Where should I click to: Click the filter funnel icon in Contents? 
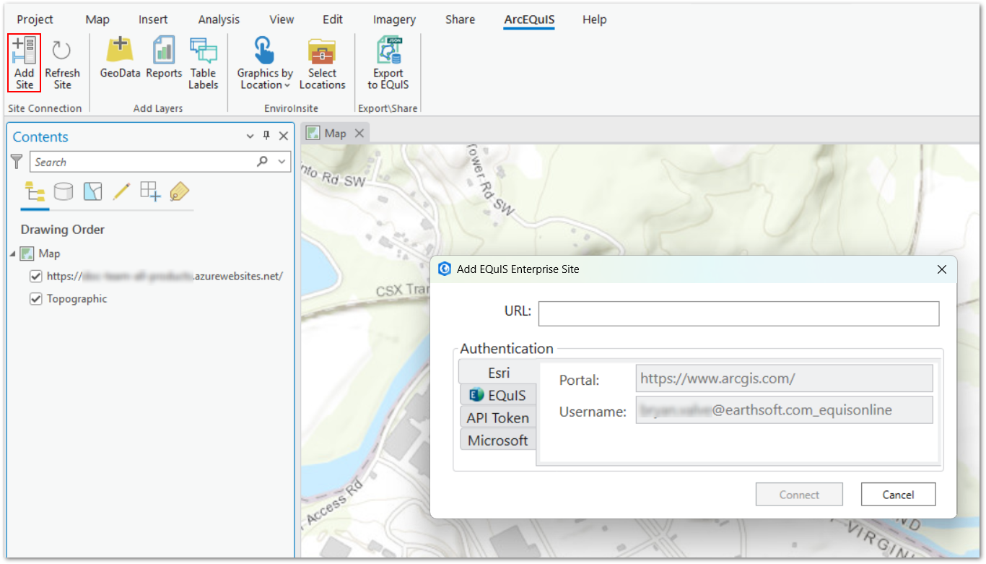click(x=17, y=162)
